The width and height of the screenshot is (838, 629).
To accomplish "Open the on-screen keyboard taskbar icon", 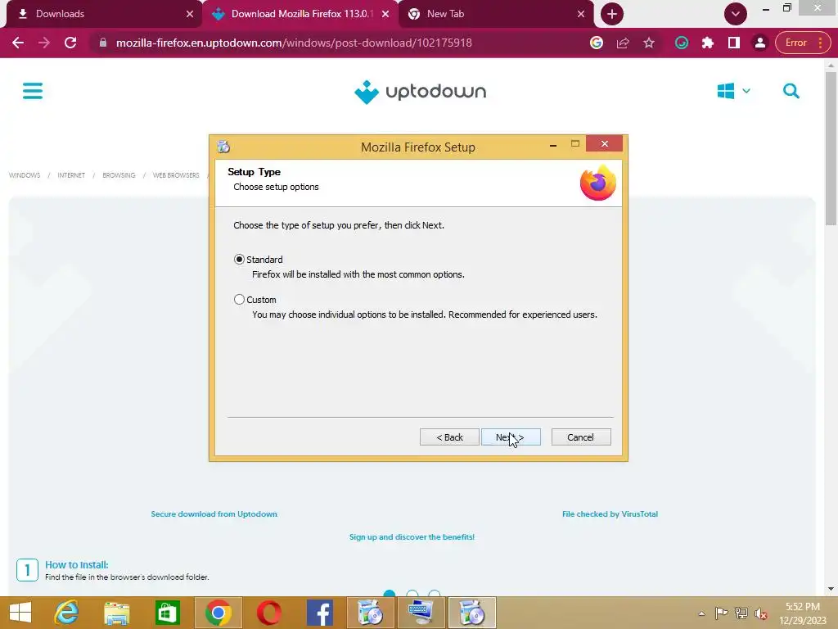I will click(x=421, y=613).
